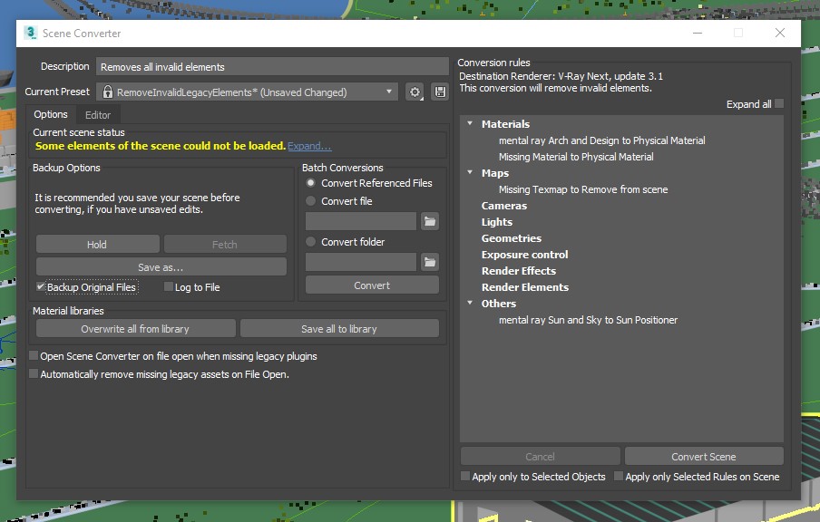Click the 3ds Max app icon in title bar

31,33
